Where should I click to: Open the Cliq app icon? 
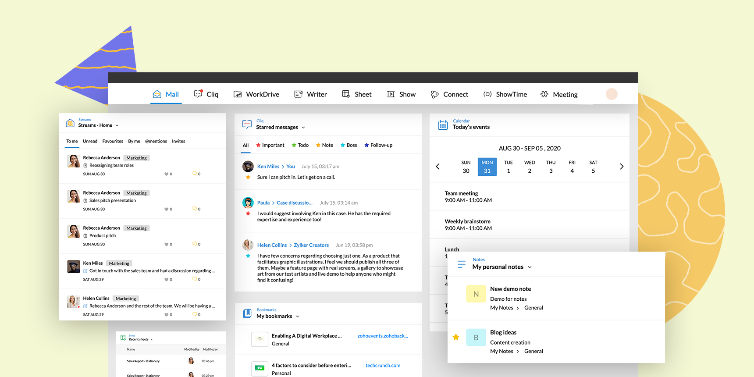(x=198, y=94)
